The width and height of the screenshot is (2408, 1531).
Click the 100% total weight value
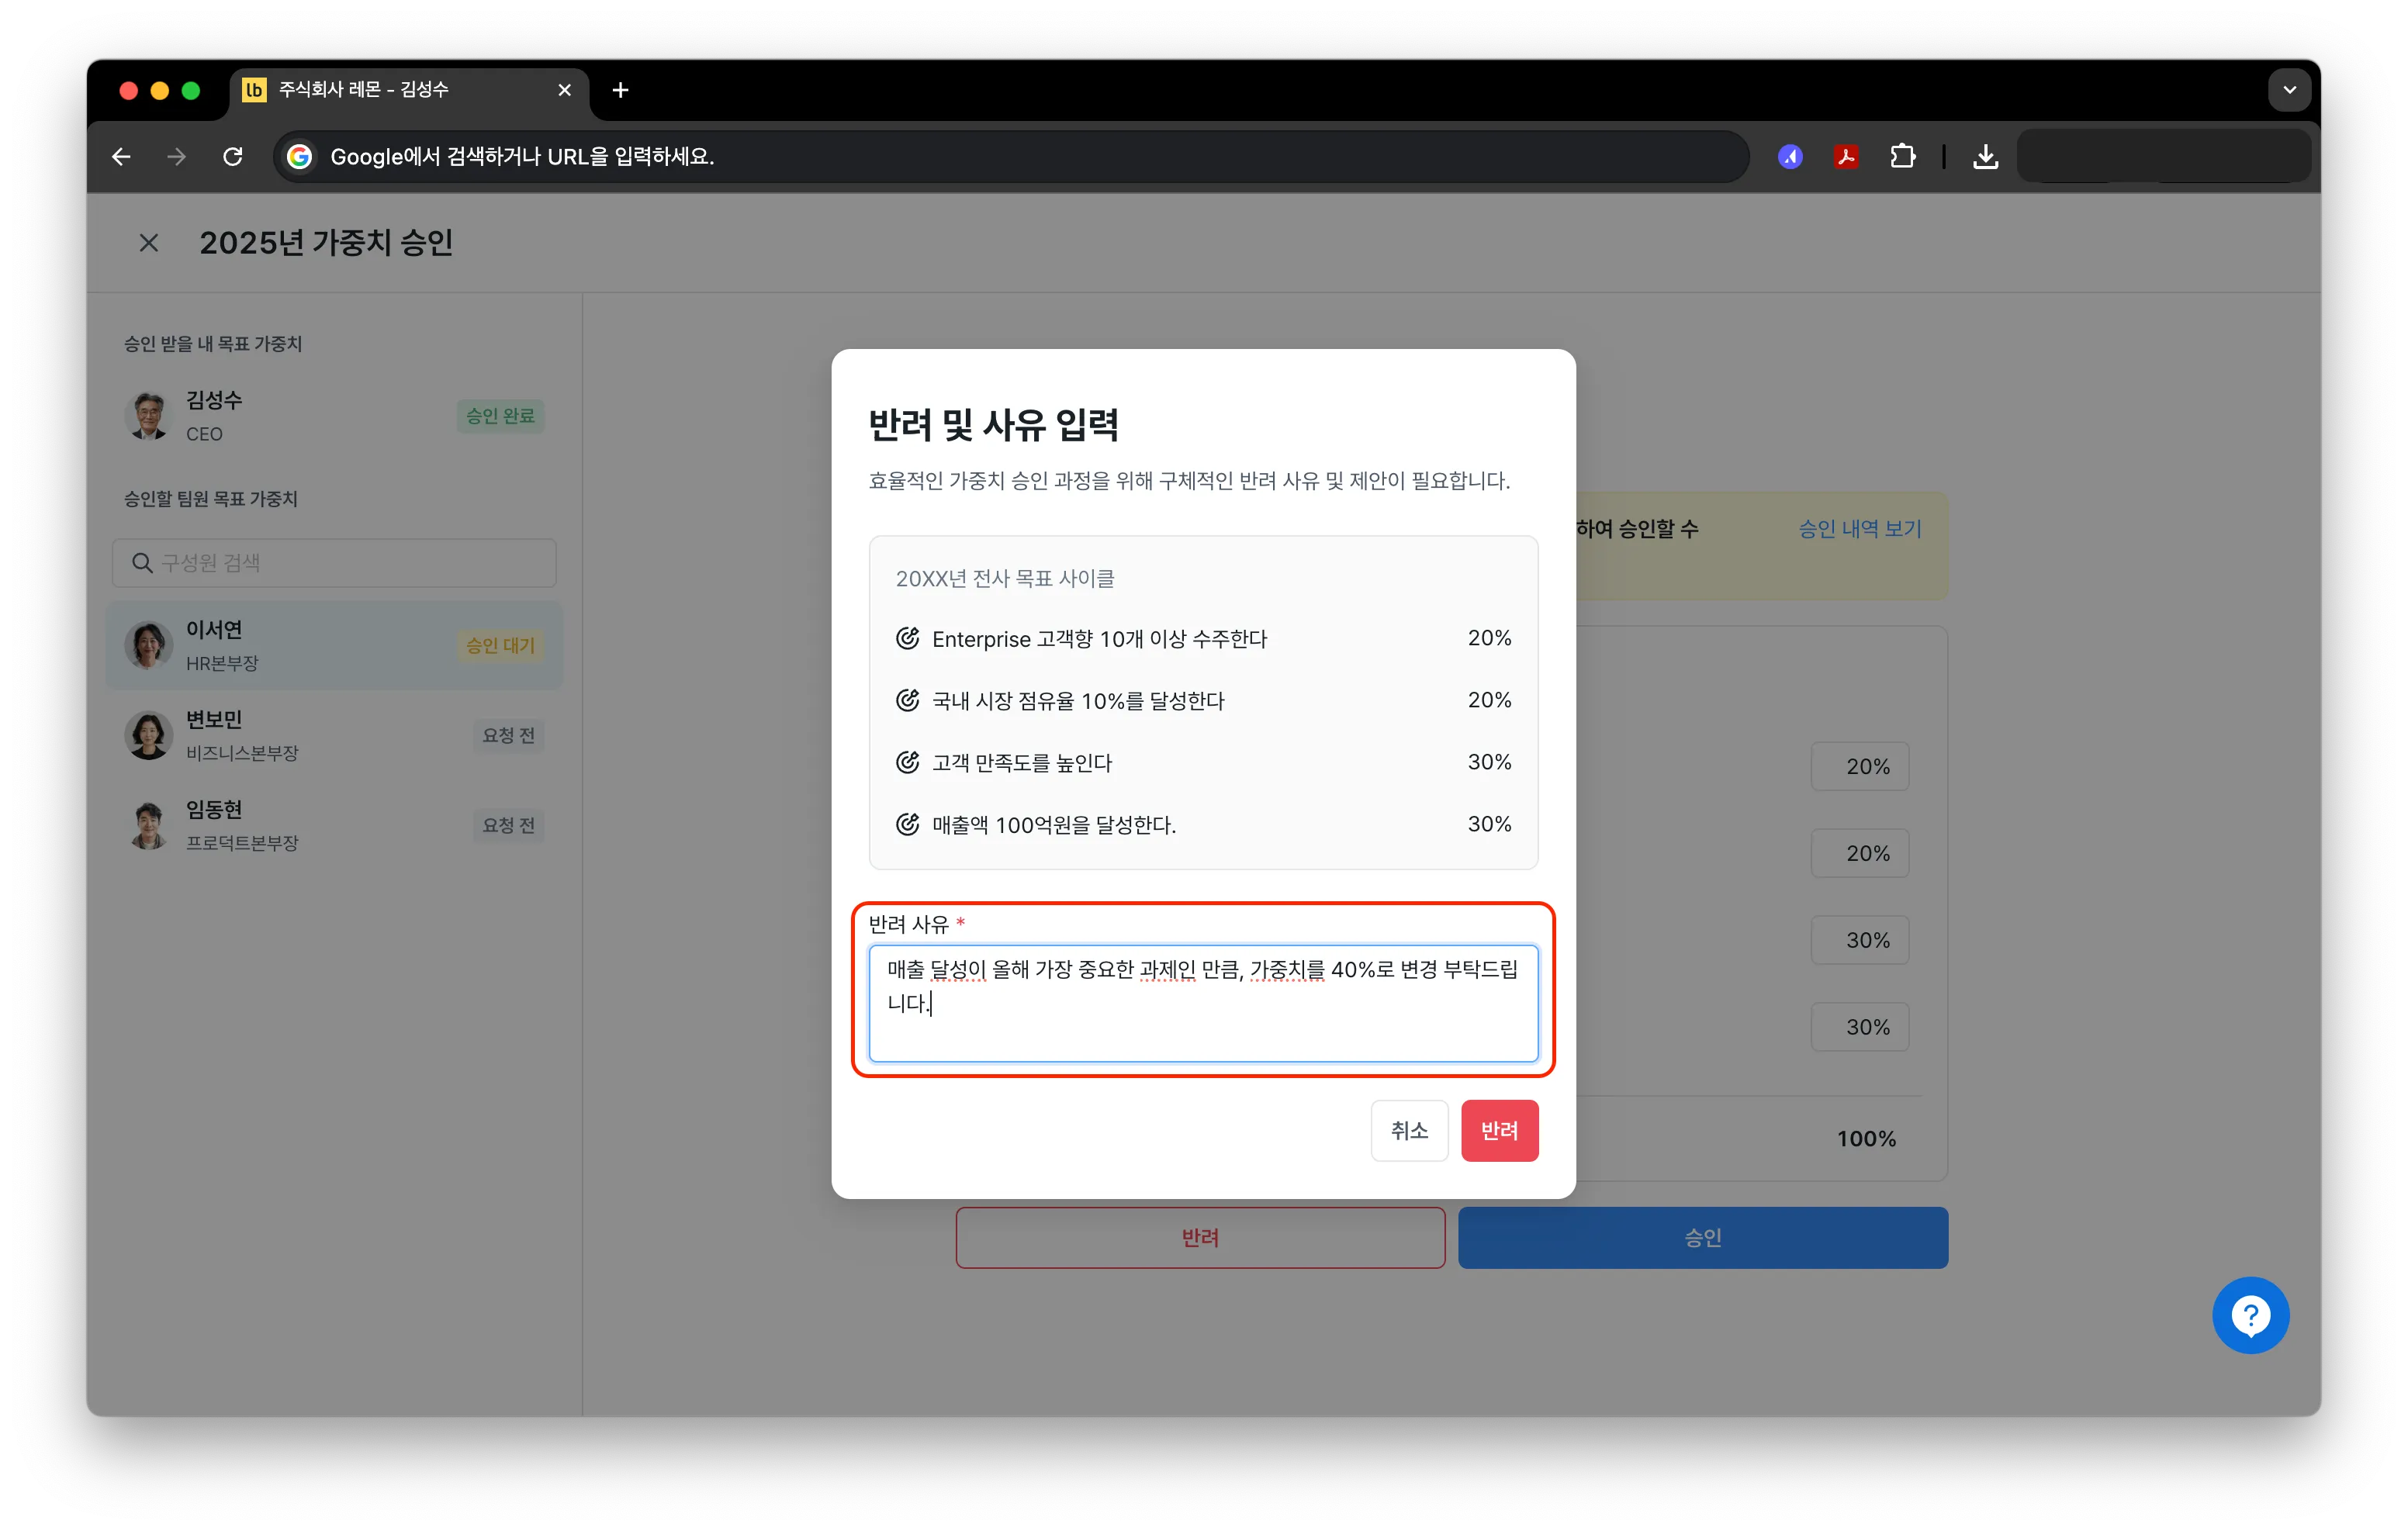tap(1866, 1139)
